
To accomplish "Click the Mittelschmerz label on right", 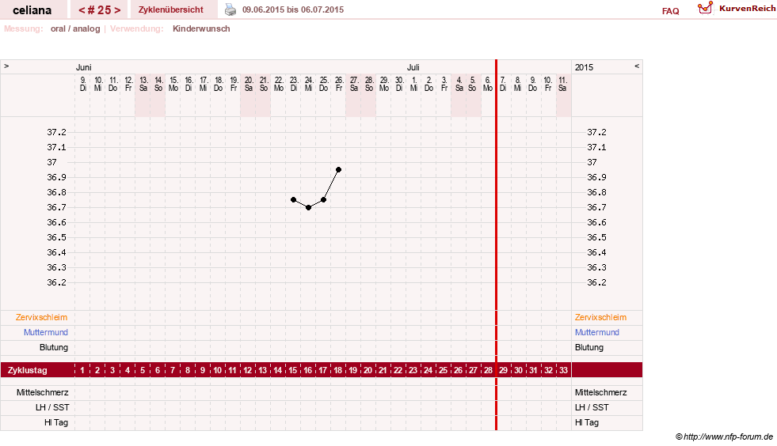I will (600, 392).
